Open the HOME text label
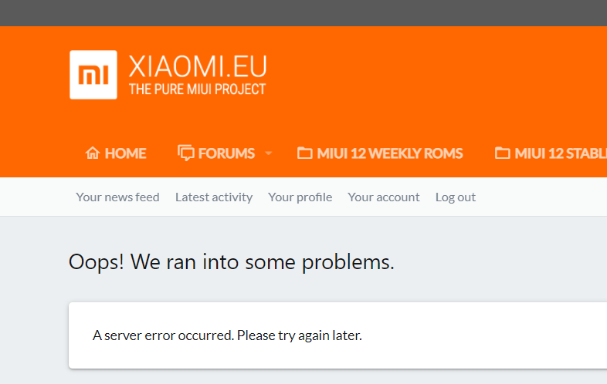 (125, 153)
